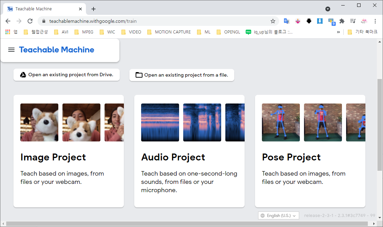Select the Teachable Machine browser tab

pyautogui.click(x=45, y=9)
